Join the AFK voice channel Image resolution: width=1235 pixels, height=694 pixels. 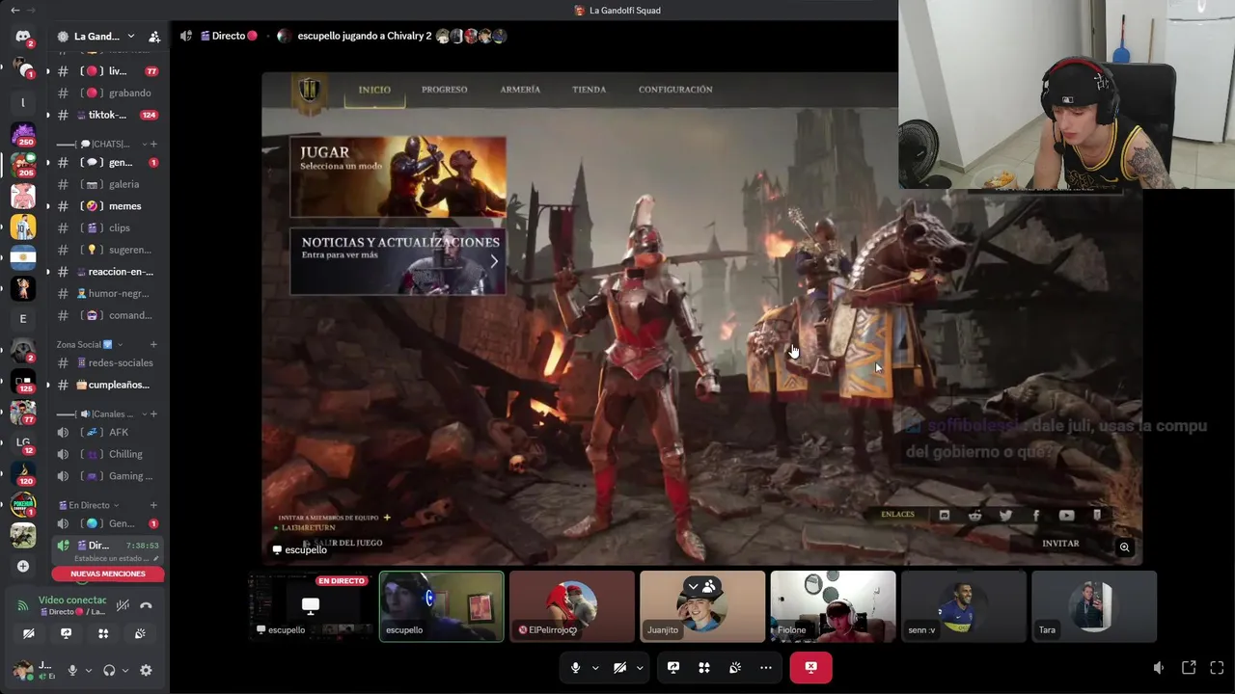(x=108, y=433)
